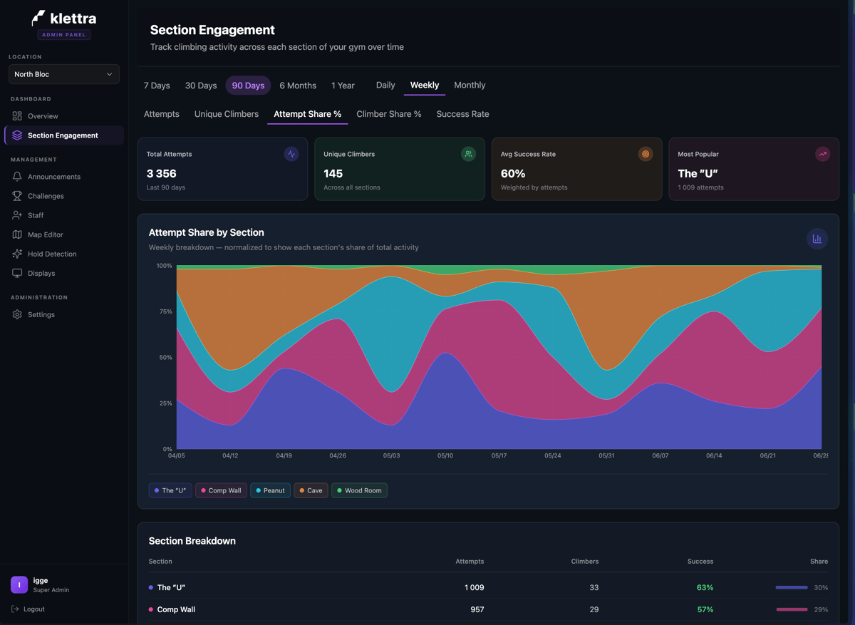The image size is (855, 625).
Task: Select the 30 Days range
Action: tap(201, 86)
